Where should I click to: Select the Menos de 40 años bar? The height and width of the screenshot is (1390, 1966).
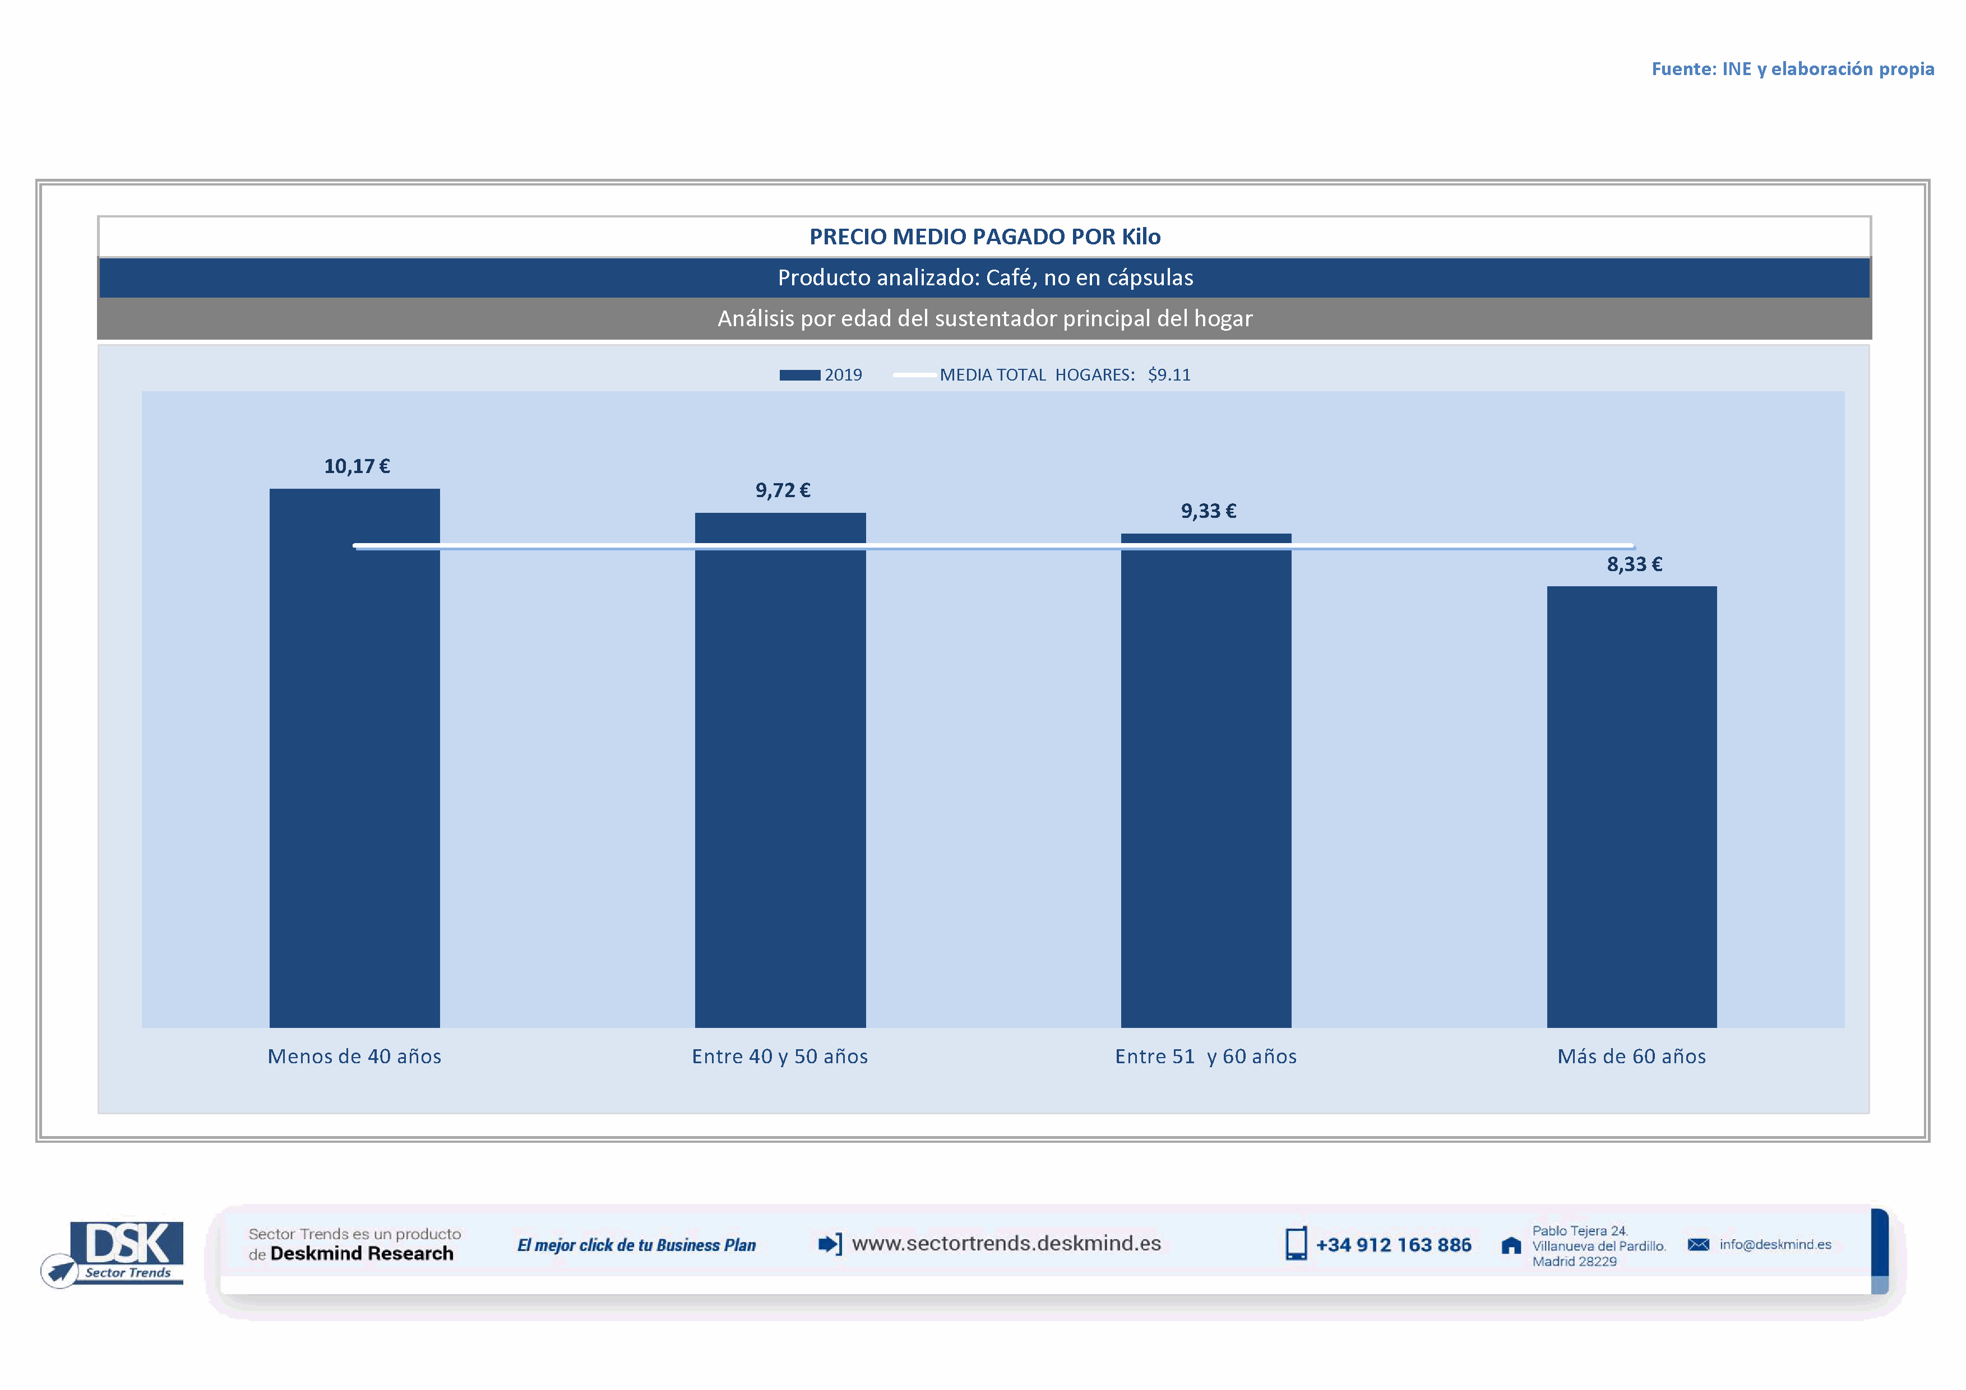click(x=354, y=770)
